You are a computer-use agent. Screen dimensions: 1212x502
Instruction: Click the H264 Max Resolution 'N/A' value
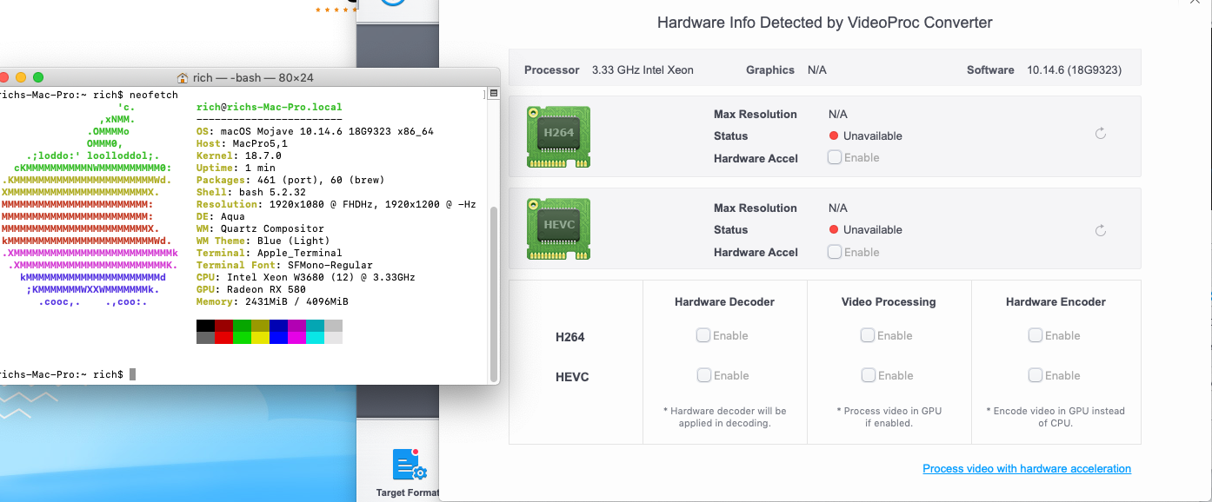click(838, 114)
